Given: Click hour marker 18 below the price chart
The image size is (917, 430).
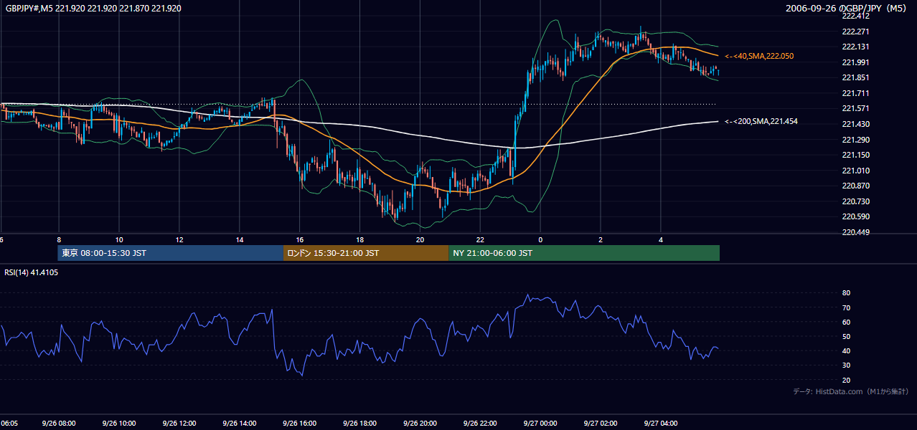Looking at the screenshot, I should point(360,240).
